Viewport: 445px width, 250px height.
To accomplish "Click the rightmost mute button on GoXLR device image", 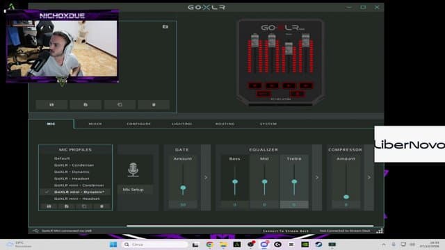I will click(x=306, y=85).
